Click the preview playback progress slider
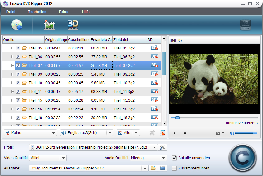Image resolution: width=263 pixels, height=176 pixels. coord(214,118)
